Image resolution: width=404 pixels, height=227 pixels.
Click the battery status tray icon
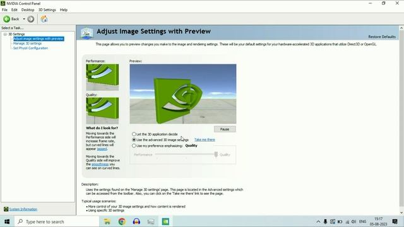tap(340, 221)
